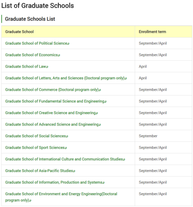This screenshot has height=207, width=193.
Task: Open Creative Science and Engineering link
Action: pyautogui.click(x=51, y=113)
